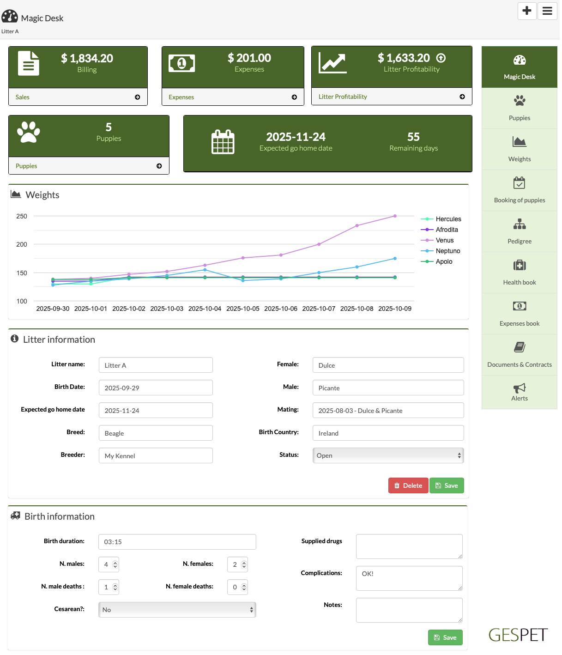Click the N. males number stepper
Screen dimensions: 562x655
point(115,564)
